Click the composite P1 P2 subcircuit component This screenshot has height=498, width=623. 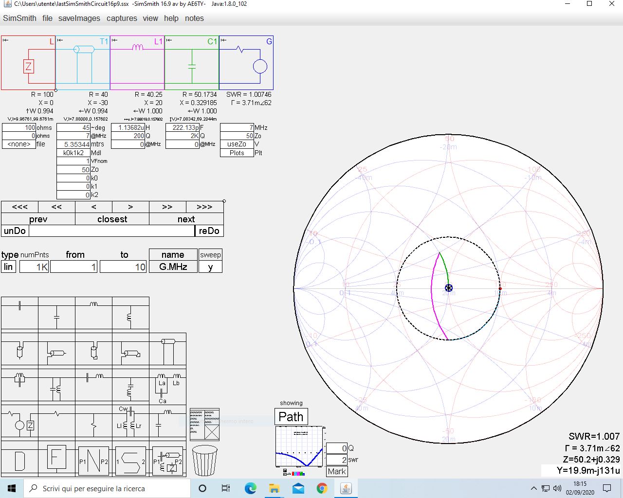point(167,459)
